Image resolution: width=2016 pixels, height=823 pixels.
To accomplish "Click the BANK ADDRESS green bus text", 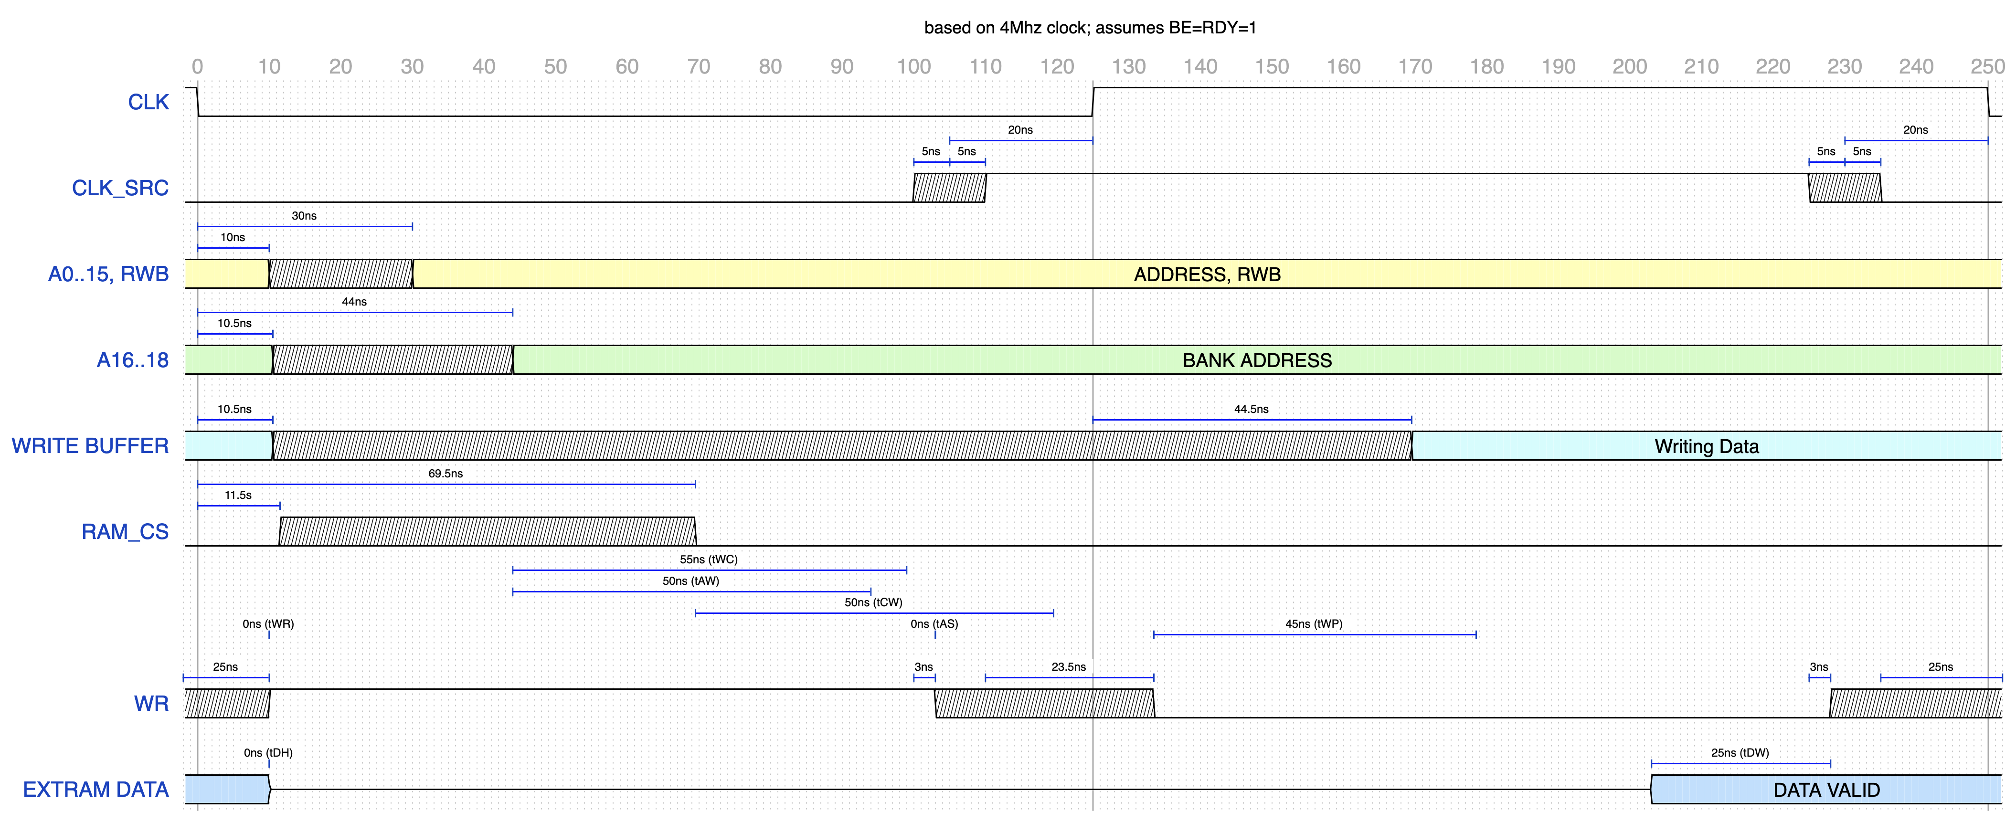I will coord(1257,360).
